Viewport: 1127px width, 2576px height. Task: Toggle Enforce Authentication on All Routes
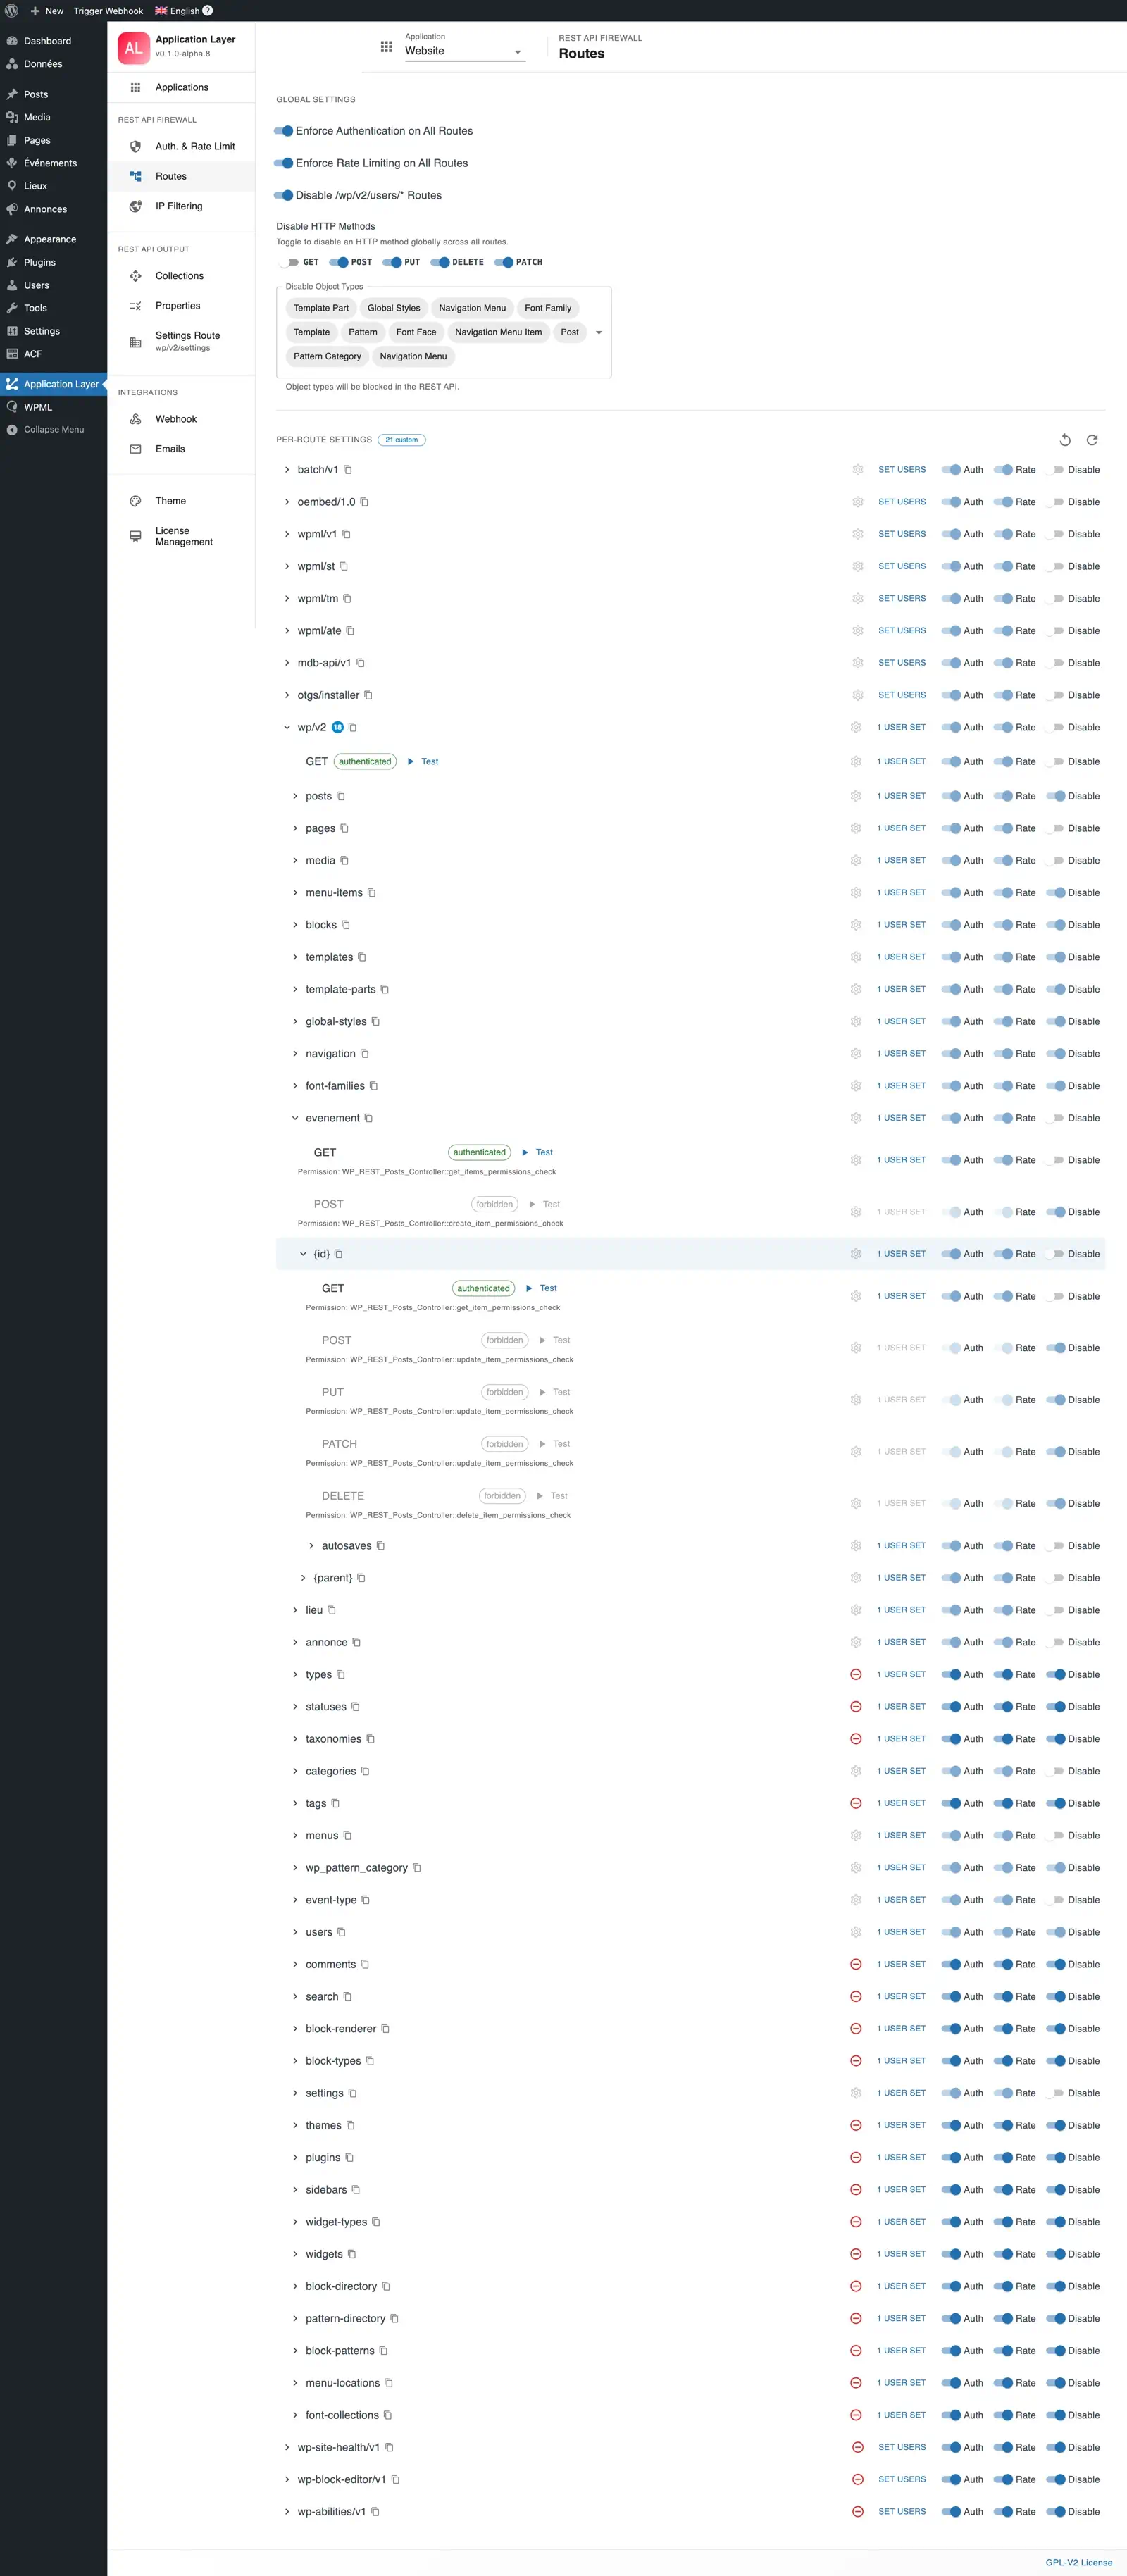click(x=284, y=131)
